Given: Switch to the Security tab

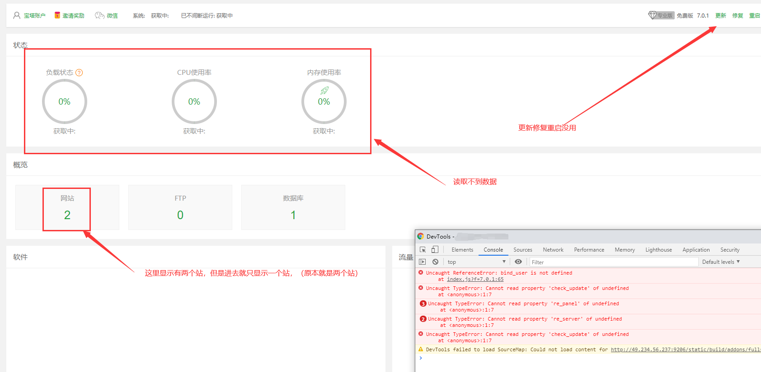Looking at the screenshot, I should pos(730,250).
